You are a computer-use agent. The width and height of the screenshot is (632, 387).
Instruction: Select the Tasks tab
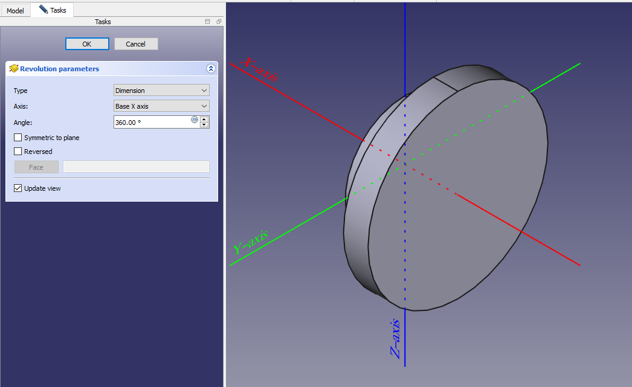[53, 10]
